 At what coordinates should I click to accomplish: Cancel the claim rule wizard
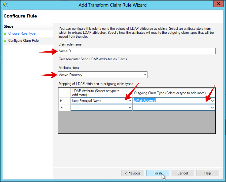tap(183, 173)
